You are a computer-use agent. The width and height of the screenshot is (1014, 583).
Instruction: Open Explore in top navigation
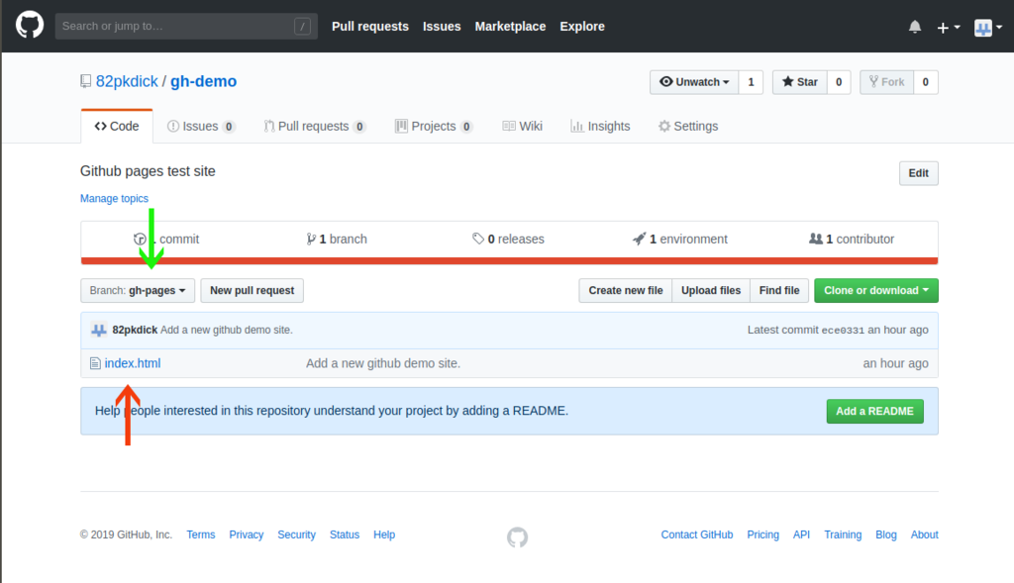(x=582, y=27)
